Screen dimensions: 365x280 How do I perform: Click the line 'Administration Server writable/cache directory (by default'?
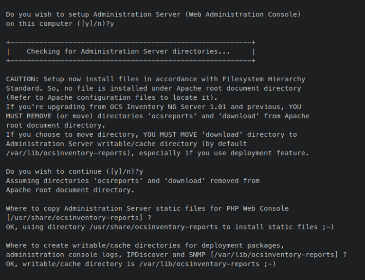point(127,144)
